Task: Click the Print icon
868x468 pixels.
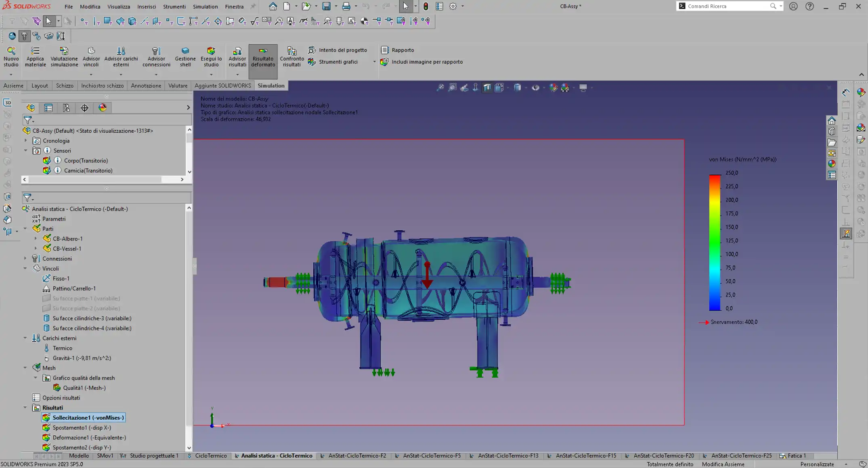Action: coord(346,6)
